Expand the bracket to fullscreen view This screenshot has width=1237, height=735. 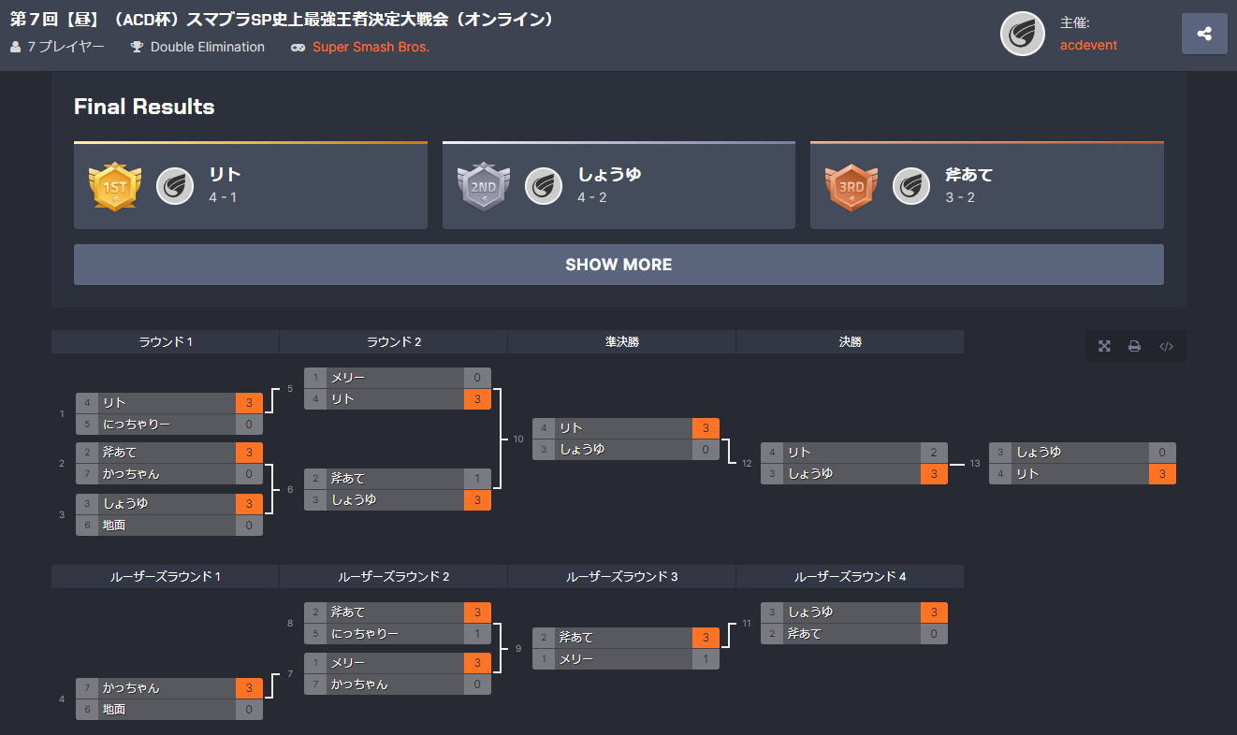[1104, 345]
